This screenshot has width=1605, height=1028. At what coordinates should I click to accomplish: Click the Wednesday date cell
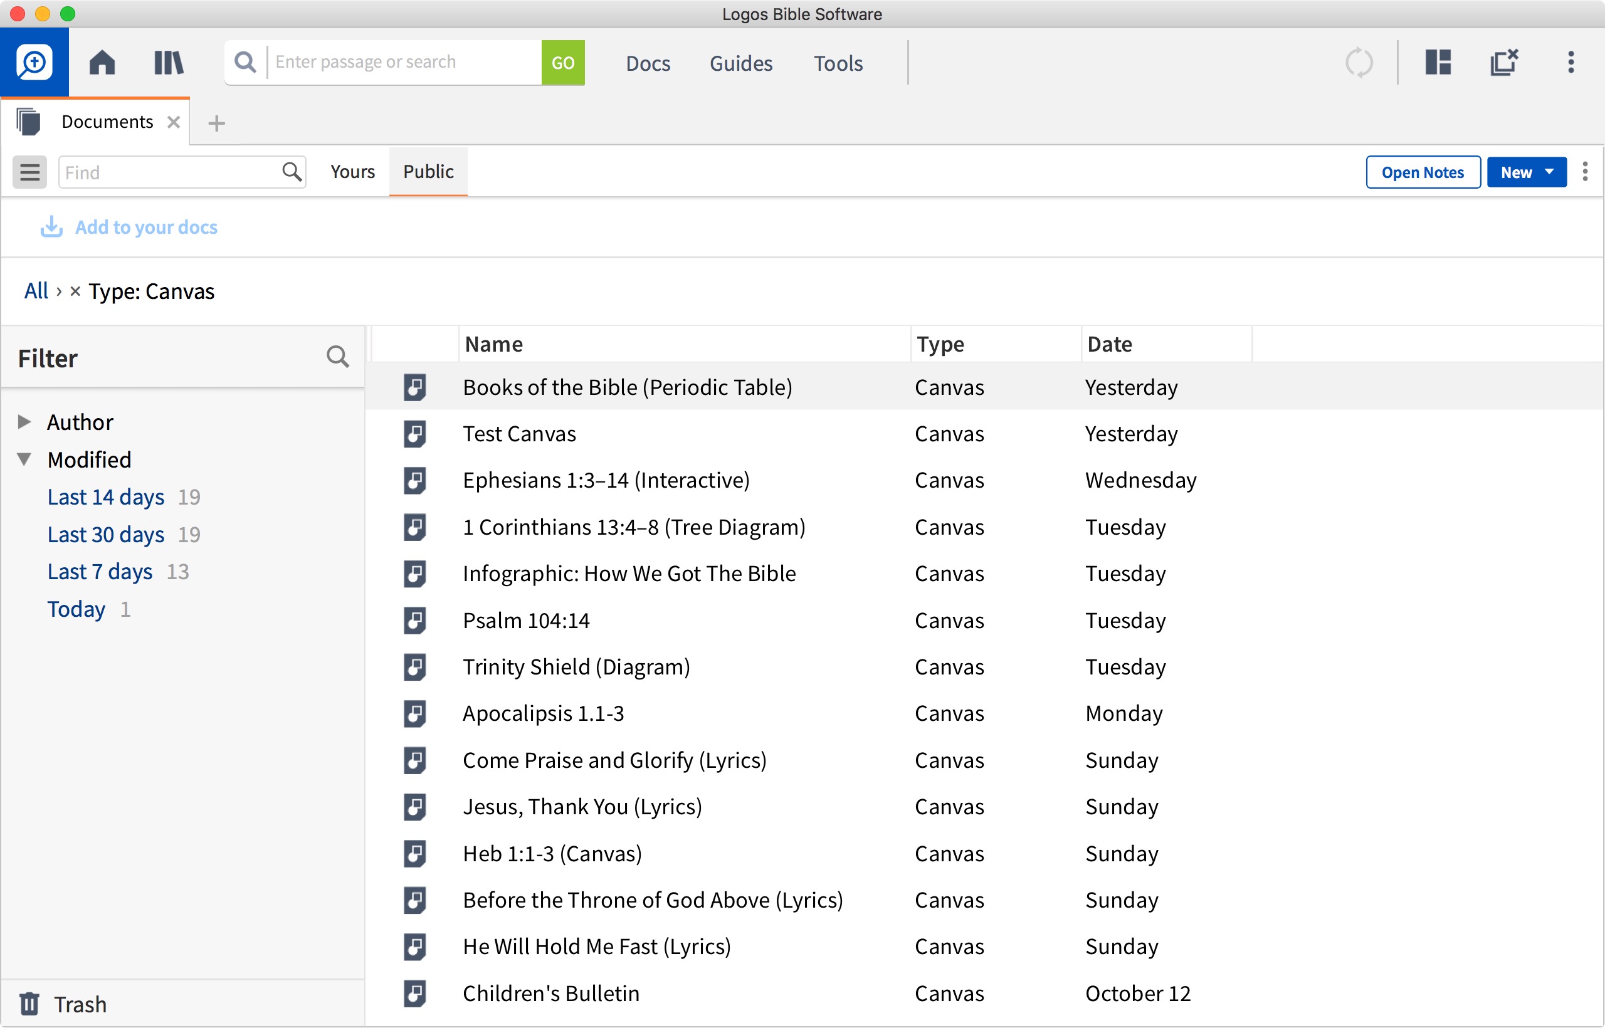coord(1141,481)
